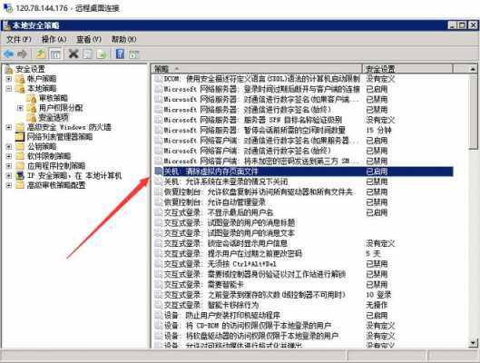Toggle the show/hide console tree icon

tap(55, 54)
